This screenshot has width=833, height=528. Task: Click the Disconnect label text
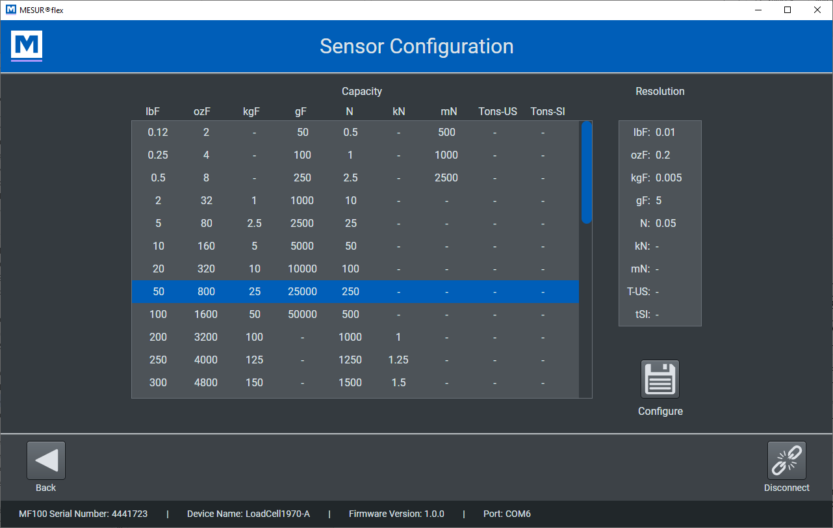(786, 488)
